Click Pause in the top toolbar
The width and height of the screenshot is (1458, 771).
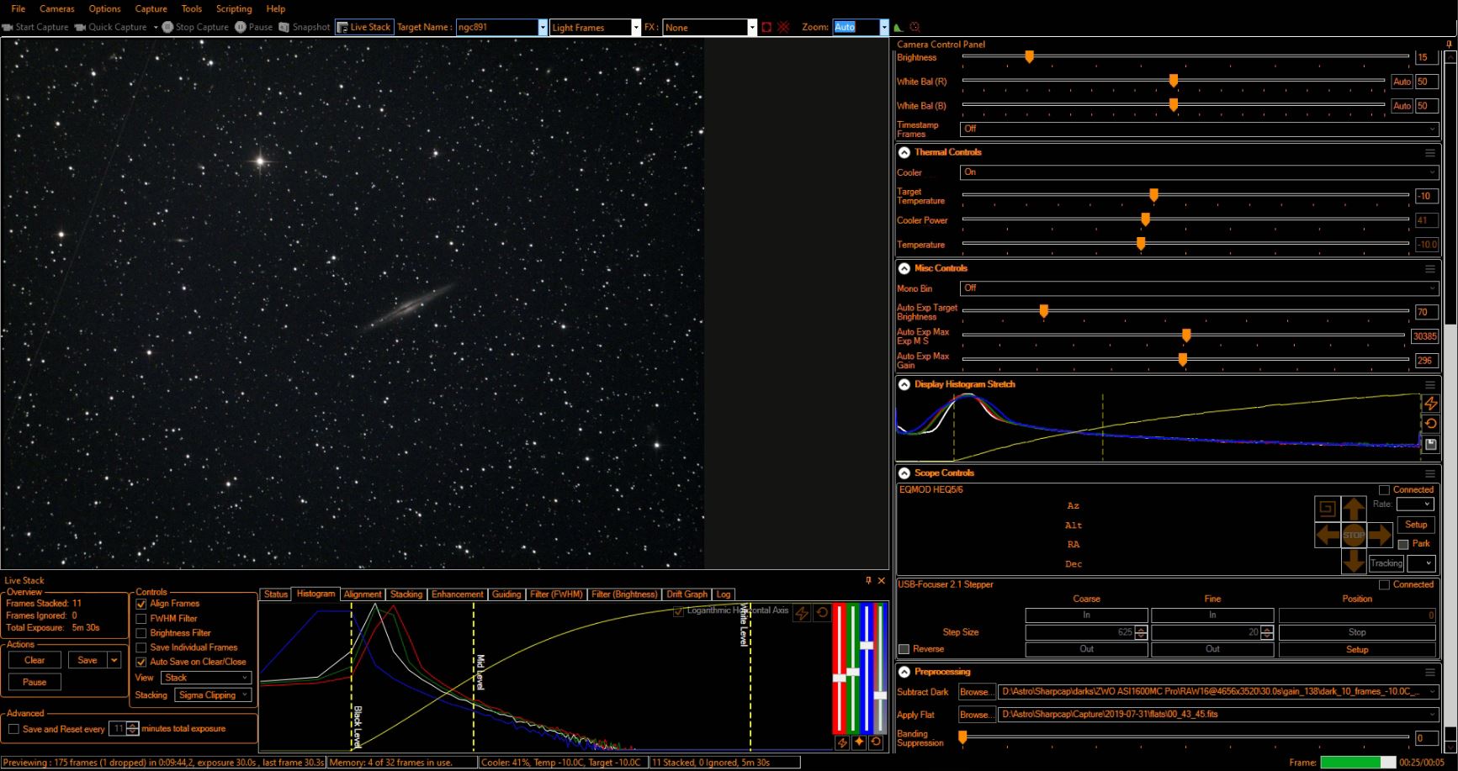click(254, 27)
